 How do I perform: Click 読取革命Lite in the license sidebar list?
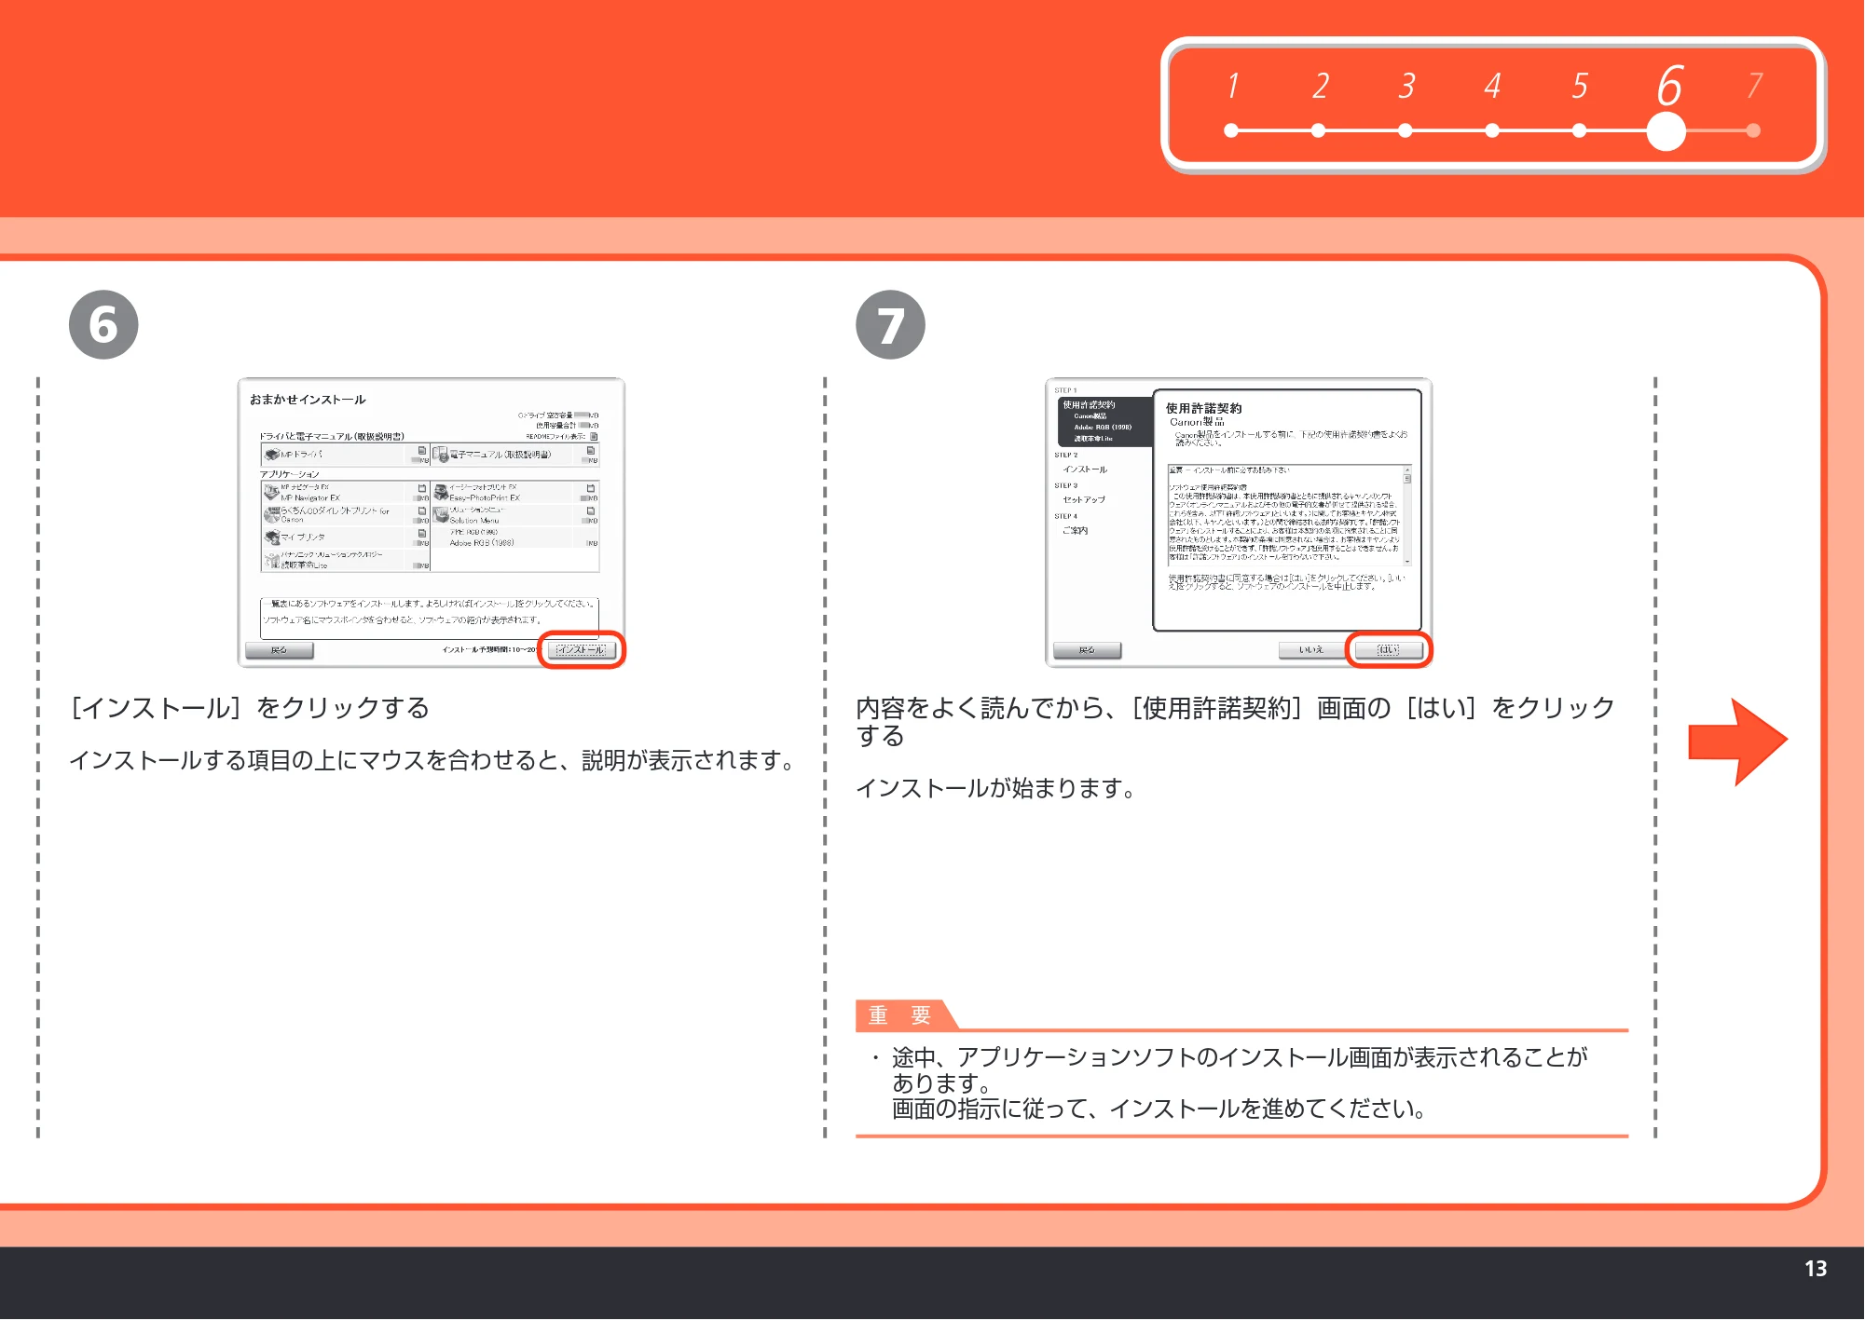(x=1093, y=439)
